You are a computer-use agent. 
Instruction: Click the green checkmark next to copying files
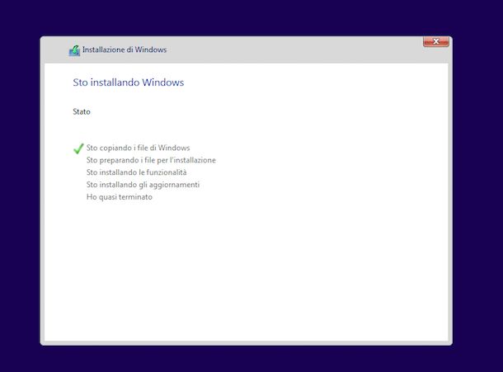[78, 148]
